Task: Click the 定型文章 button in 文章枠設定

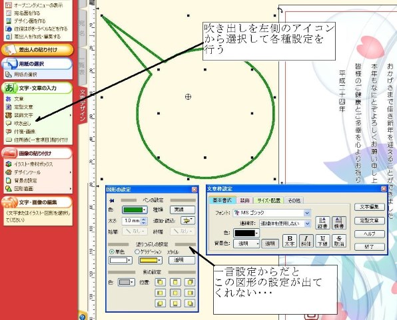Action: pos(370,221)
